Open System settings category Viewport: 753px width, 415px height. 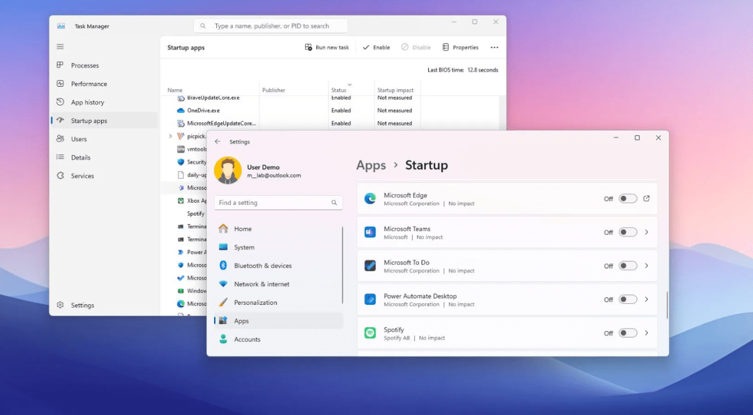pos(278,247)
